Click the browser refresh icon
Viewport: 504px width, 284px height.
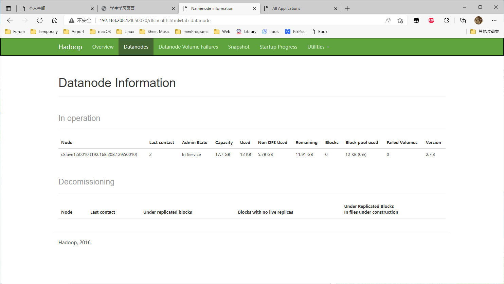click(40, 20)
